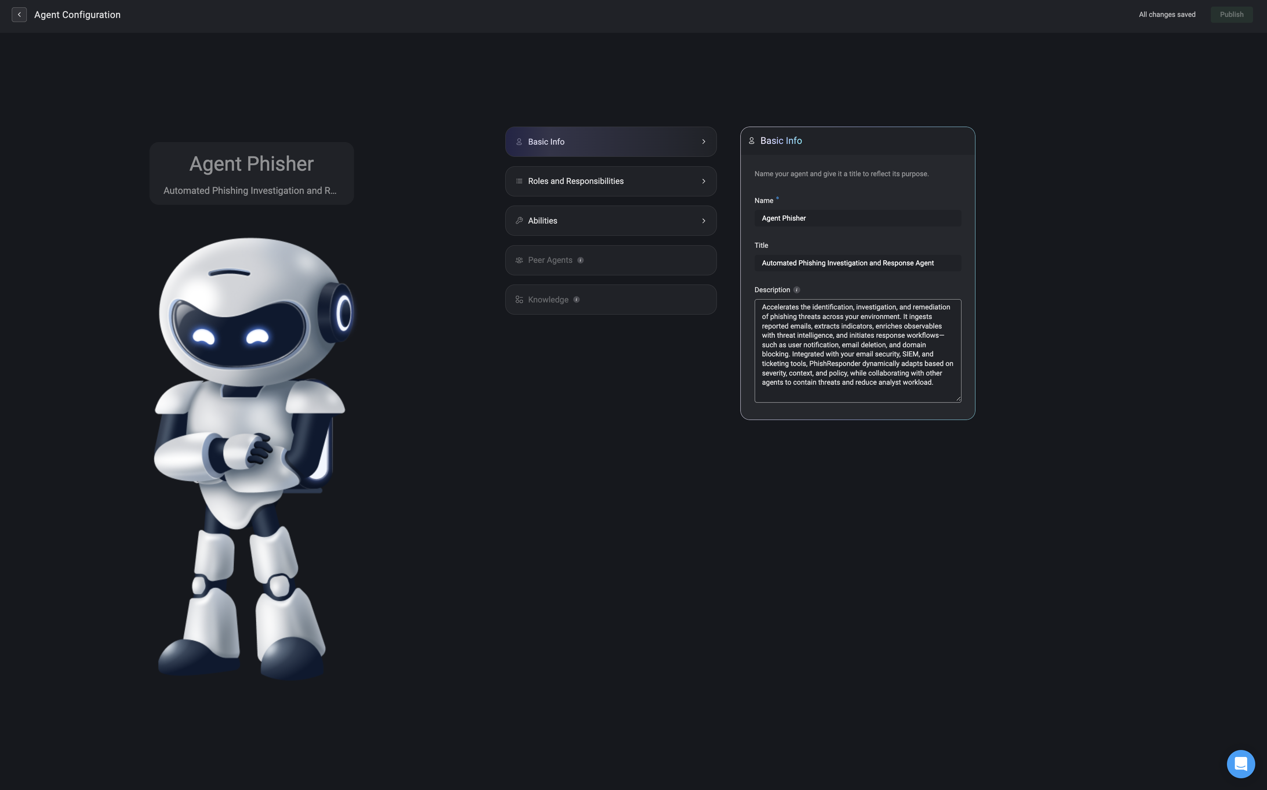Open the Abilities section
Screen dimensions: 1267x790
click(610, 221)
